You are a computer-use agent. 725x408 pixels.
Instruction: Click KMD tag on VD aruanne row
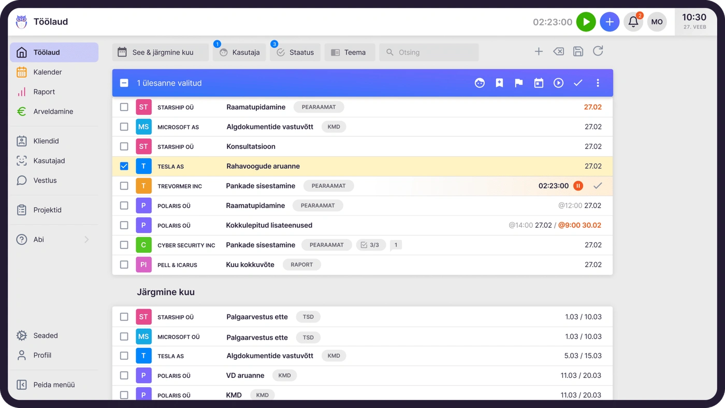click(284, 375)
